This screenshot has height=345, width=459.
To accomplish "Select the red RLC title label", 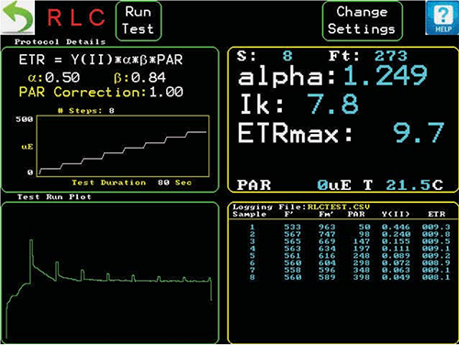I will click(76, 17).
